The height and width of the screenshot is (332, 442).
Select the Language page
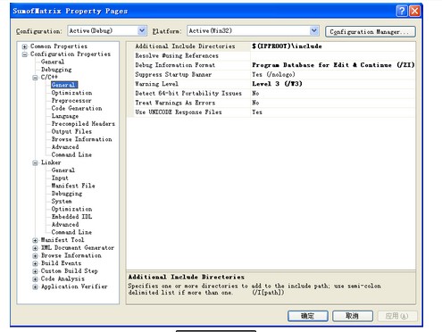pos(65,116)
